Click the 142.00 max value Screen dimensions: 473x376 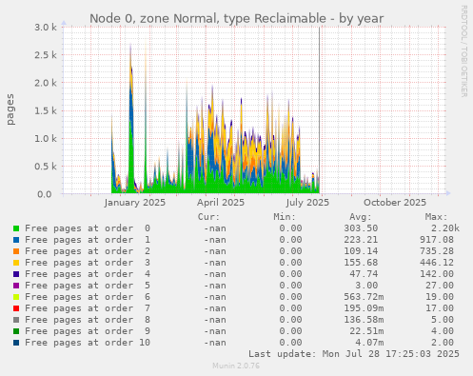point(437,274)
